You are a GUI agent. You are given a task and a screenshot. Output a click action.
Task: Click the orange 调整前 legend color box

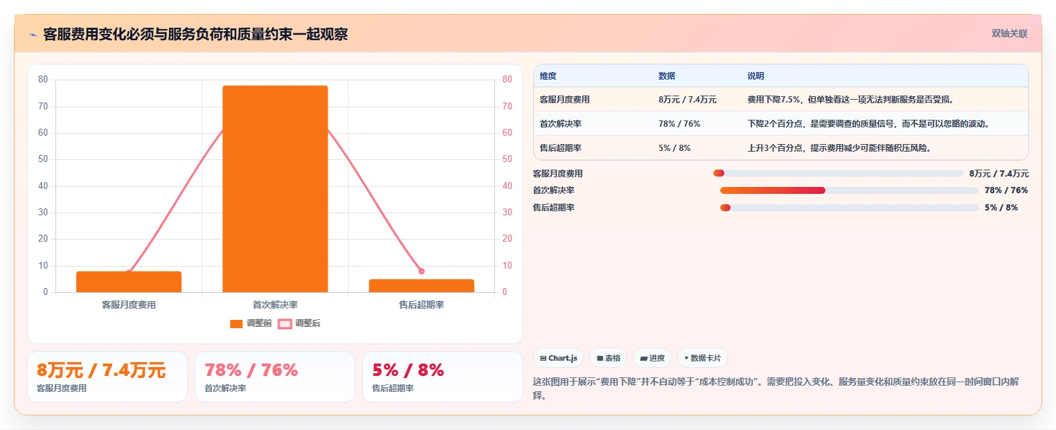[x=236, y=323]
